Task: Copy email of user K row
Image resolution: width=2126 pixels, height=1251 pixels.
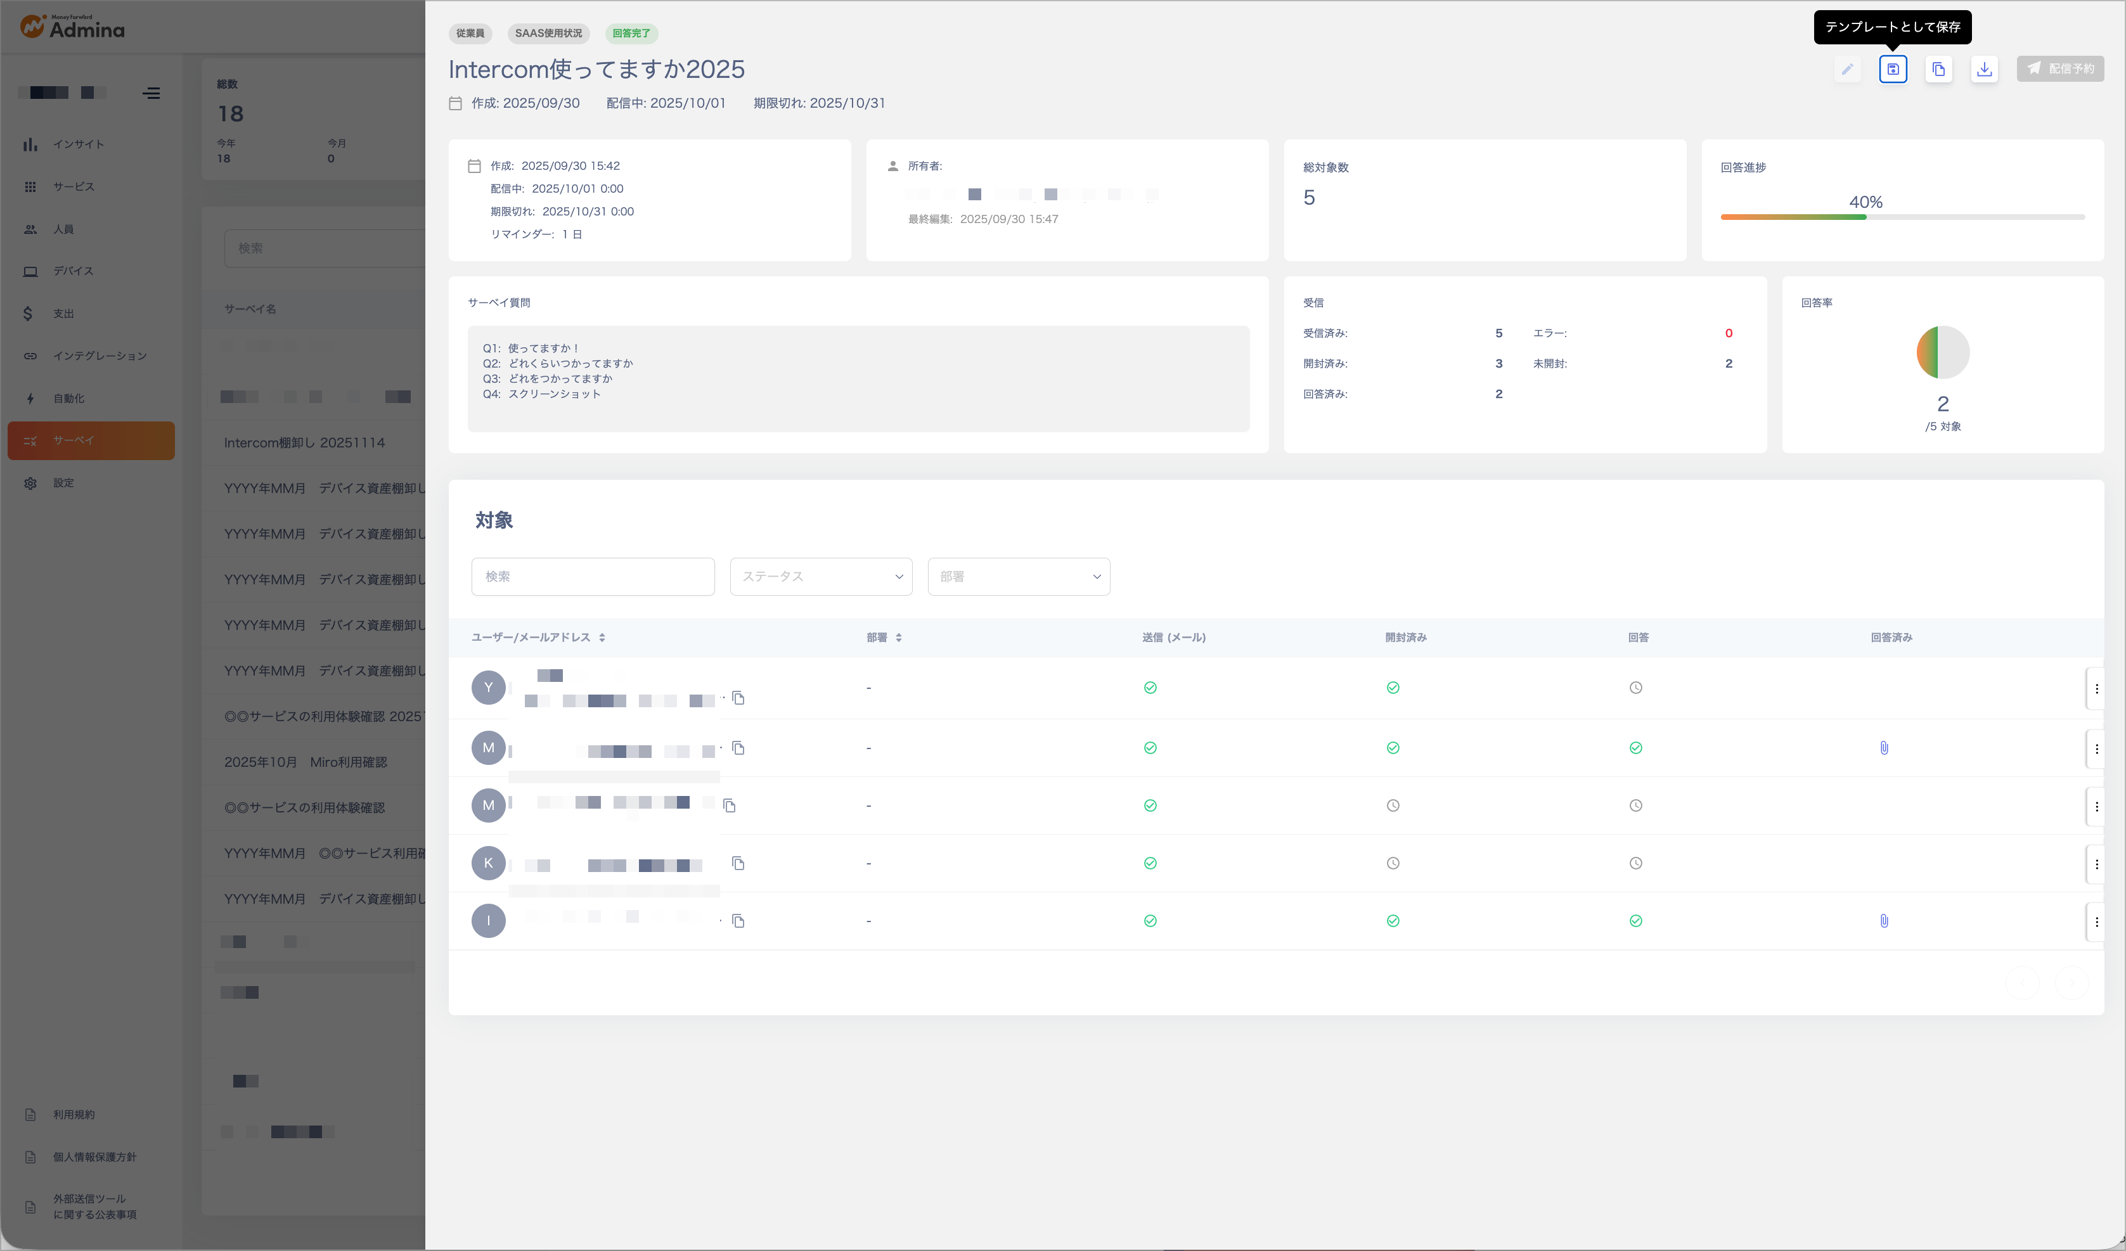Action: (x=738, y=863)
